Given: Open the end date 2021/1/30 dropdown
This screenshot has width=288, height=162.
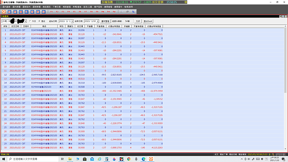Looking at the screenshot, I should (x=98, y=21).
